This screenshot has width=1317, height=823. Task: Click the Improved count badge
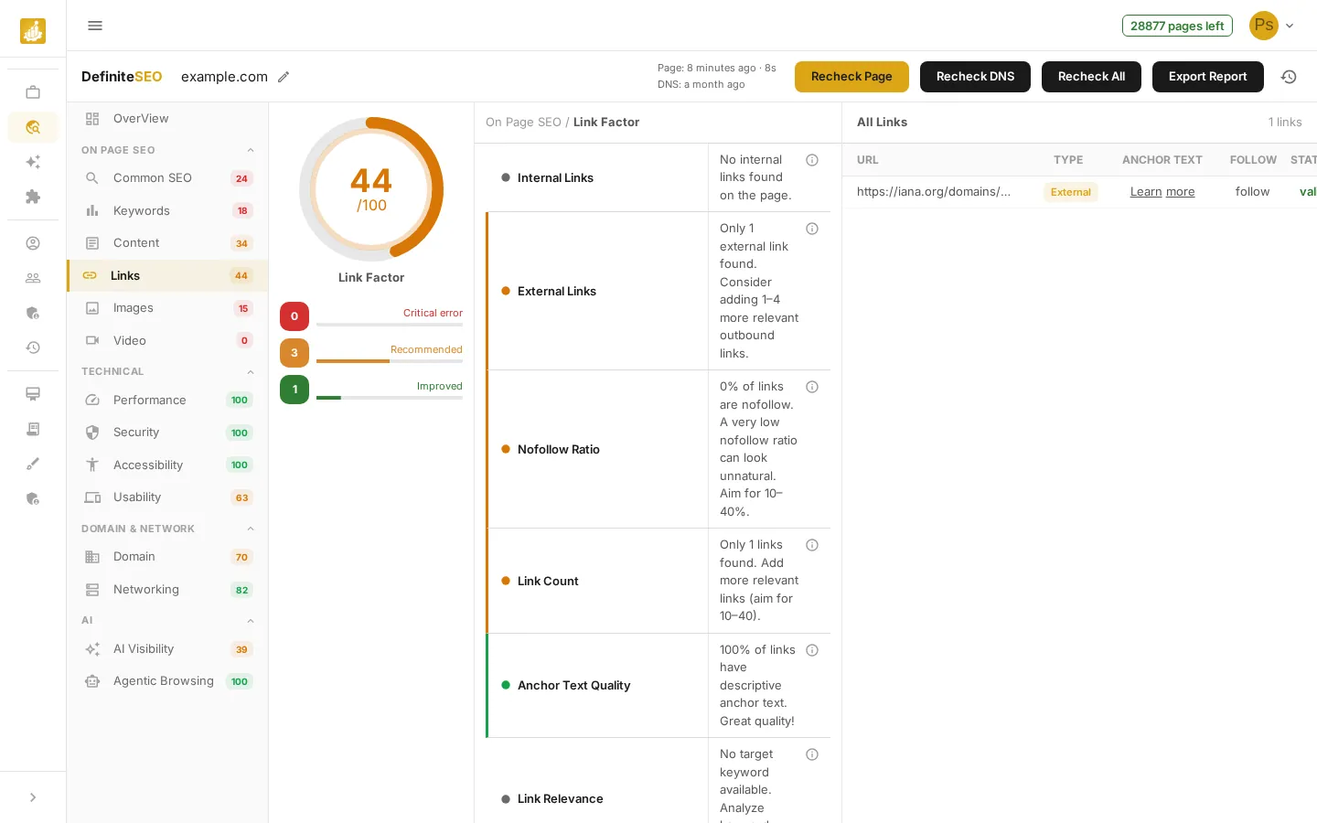[294, 390]
